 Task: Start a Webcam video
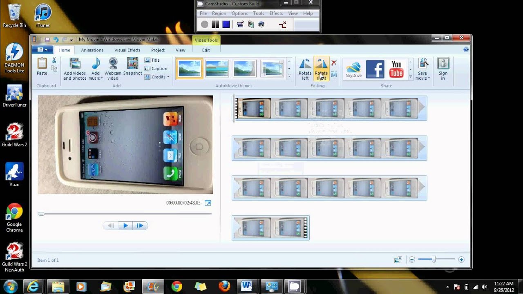[x=113, y=69]
